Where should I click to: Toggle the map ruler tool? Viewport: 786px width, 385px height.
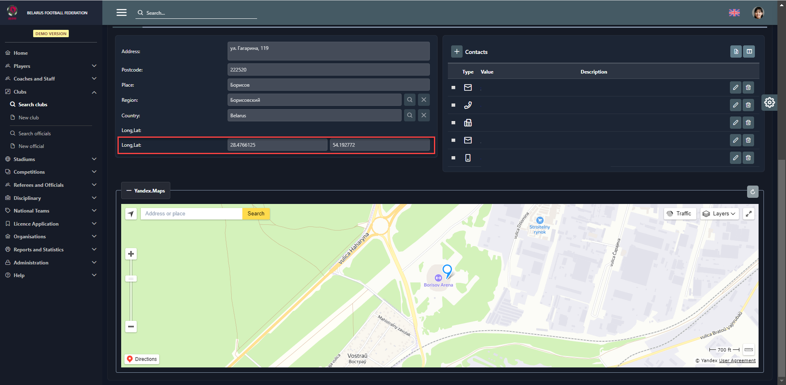748,350
